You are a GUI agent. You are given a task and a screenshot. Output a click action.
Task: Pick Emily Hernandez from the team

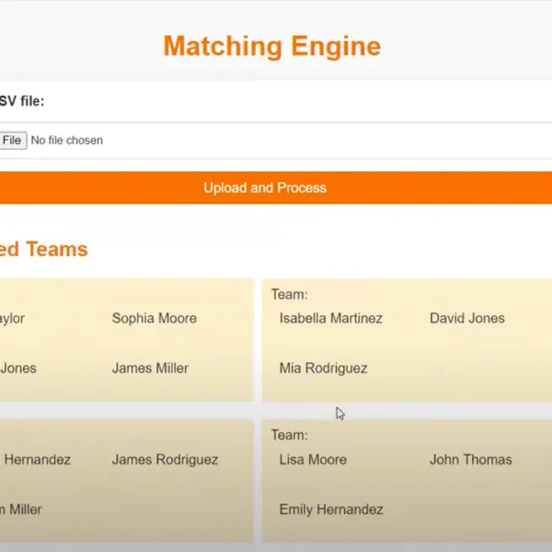[330, 510]
